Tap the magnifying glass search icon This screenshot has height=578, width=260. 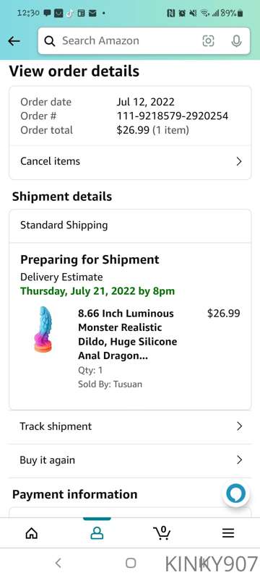(x=50, y=41)
